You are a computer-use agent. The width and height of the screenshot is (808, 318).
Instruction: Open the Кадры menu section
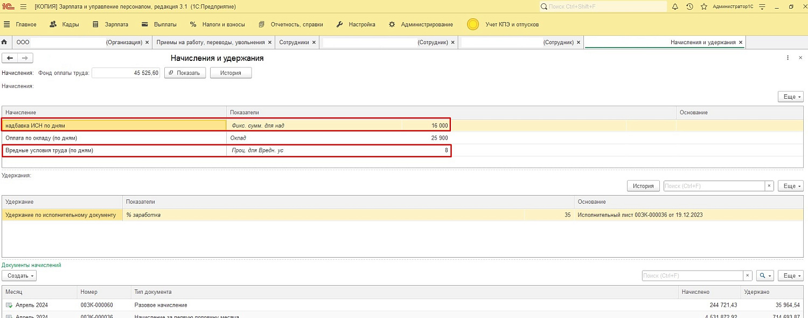click(64, 24)
